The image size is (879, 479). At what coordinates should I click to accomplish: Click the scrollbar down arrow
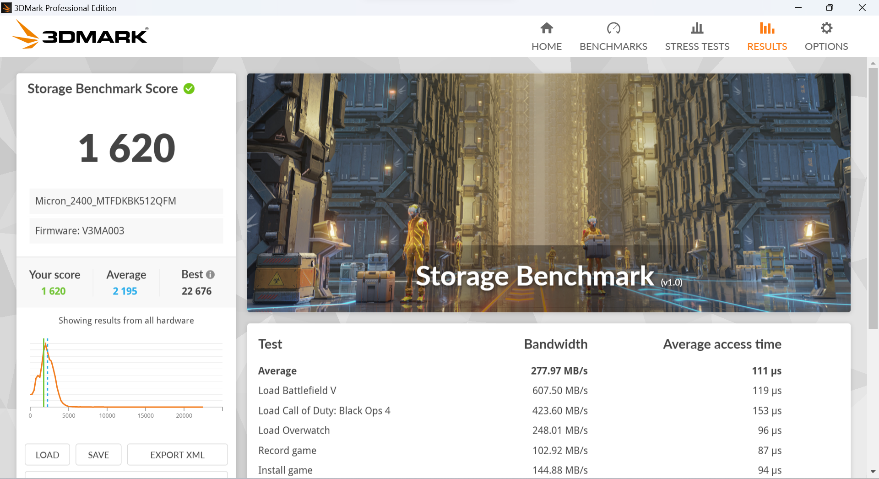873,472
